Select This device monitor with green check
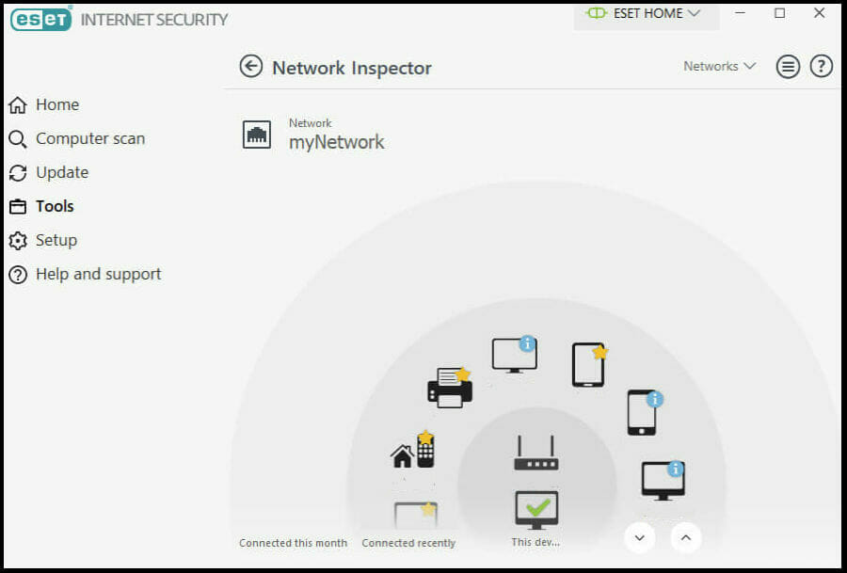The height and width of the screenshot is (573, 847). (x=536, y=510)
